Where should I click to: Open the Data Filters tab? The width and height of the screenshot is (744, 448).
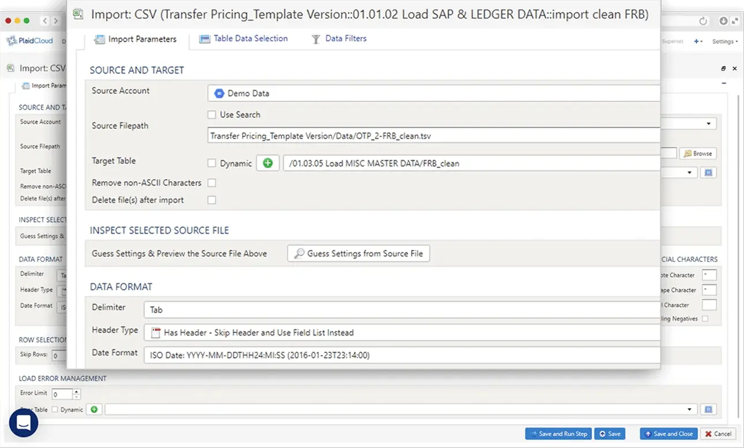click(339, 39)
